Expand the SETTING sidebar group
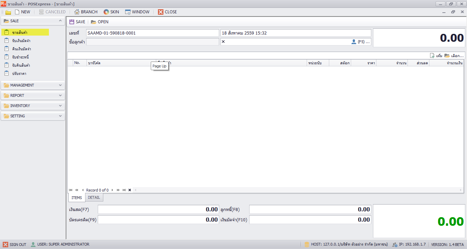 (33, 116)
